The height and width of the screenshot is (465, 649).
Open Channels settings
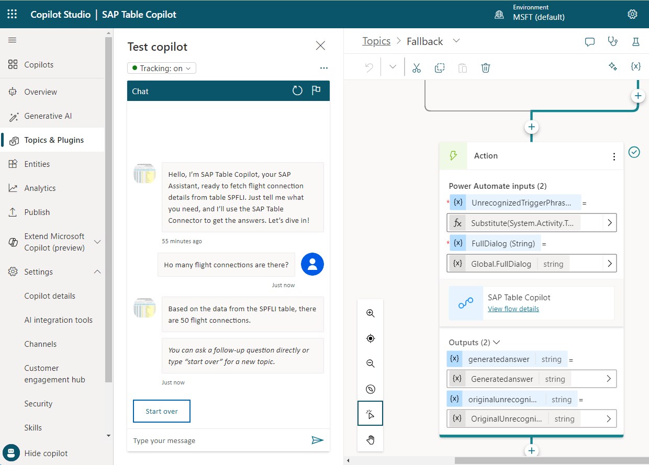pyautogui.click(x=40, y=344)
